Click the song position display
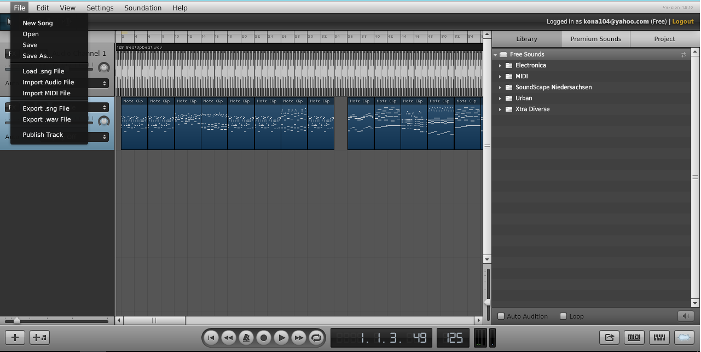This screenshot has width=701, height=352. click(381, 338)
